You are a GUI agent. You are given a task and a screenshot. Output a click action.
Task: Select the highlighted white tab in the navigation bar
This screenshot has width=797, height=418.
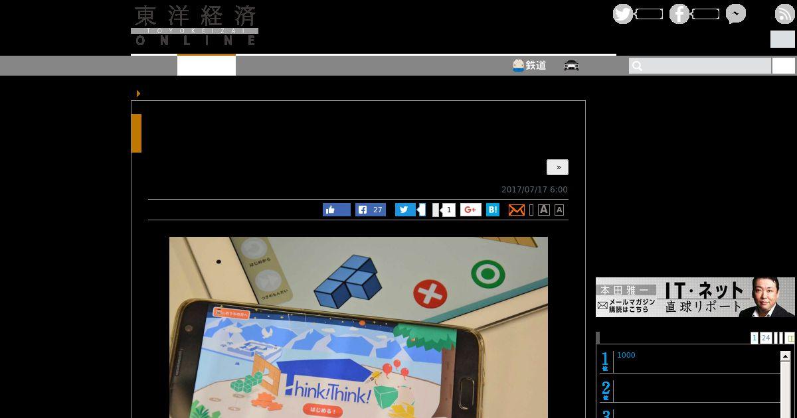pyautogui.click(x=207, y=66)
